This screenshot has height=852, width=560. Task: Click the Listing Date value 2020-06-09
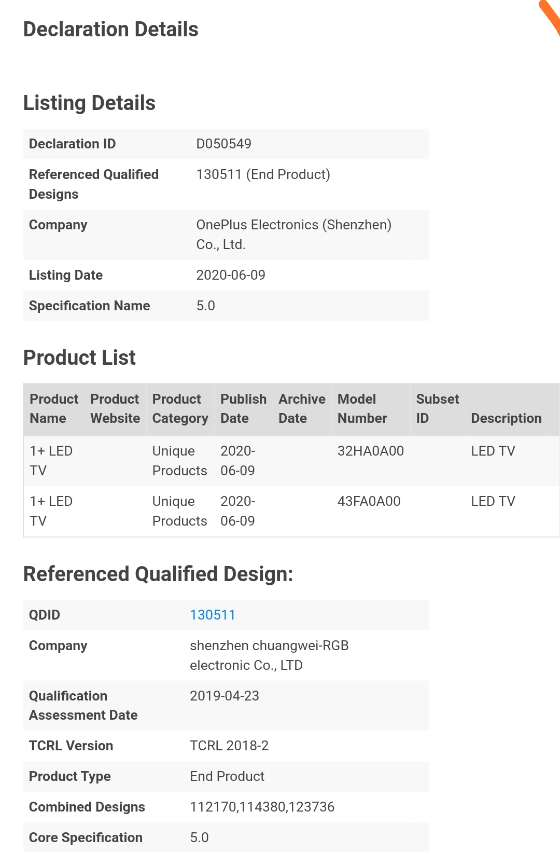tap(231, 275)
